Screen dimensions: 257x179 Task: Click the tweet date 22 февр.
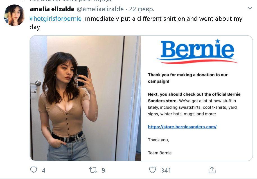point(142,9)
